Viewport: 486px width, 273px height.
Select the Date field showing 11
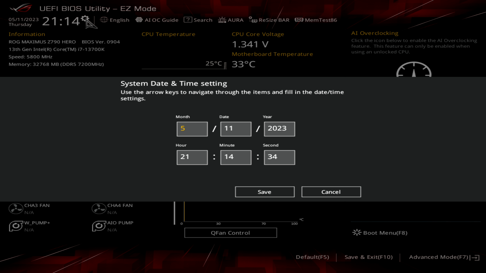pos(236,129)
